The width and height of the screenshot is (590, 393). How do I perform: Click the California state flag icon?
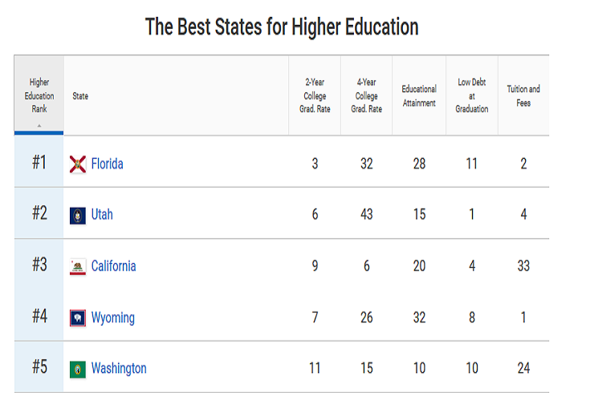click(x=78, y=266)
